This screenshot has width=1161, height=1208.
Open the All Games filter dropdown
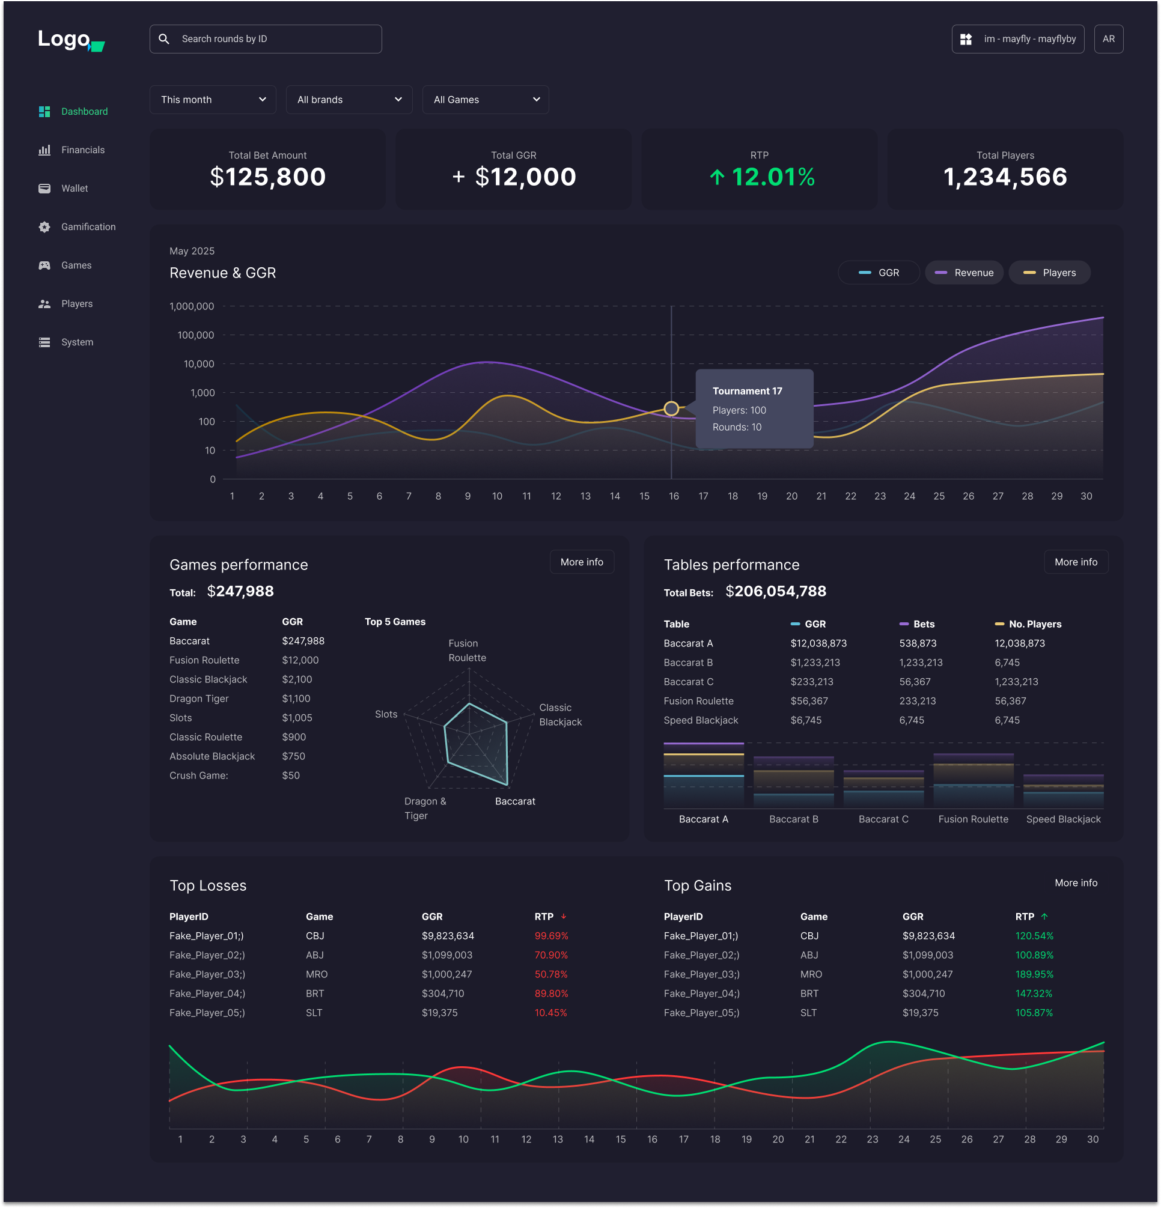click(x=485, y=99)
